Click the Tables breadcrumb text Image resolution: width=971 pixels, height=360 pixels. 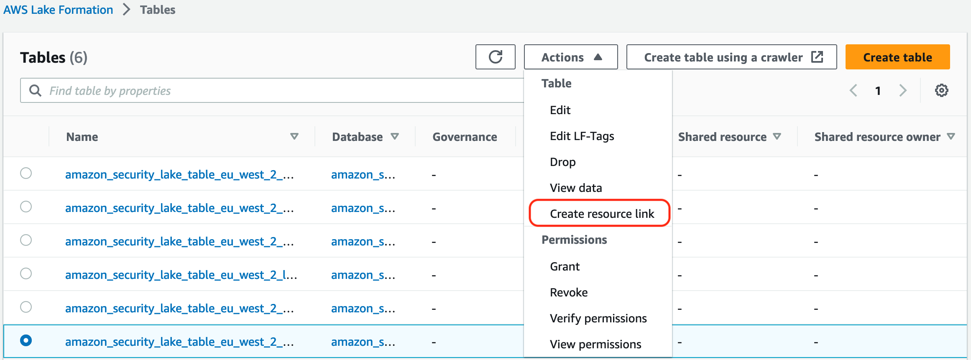158,10
